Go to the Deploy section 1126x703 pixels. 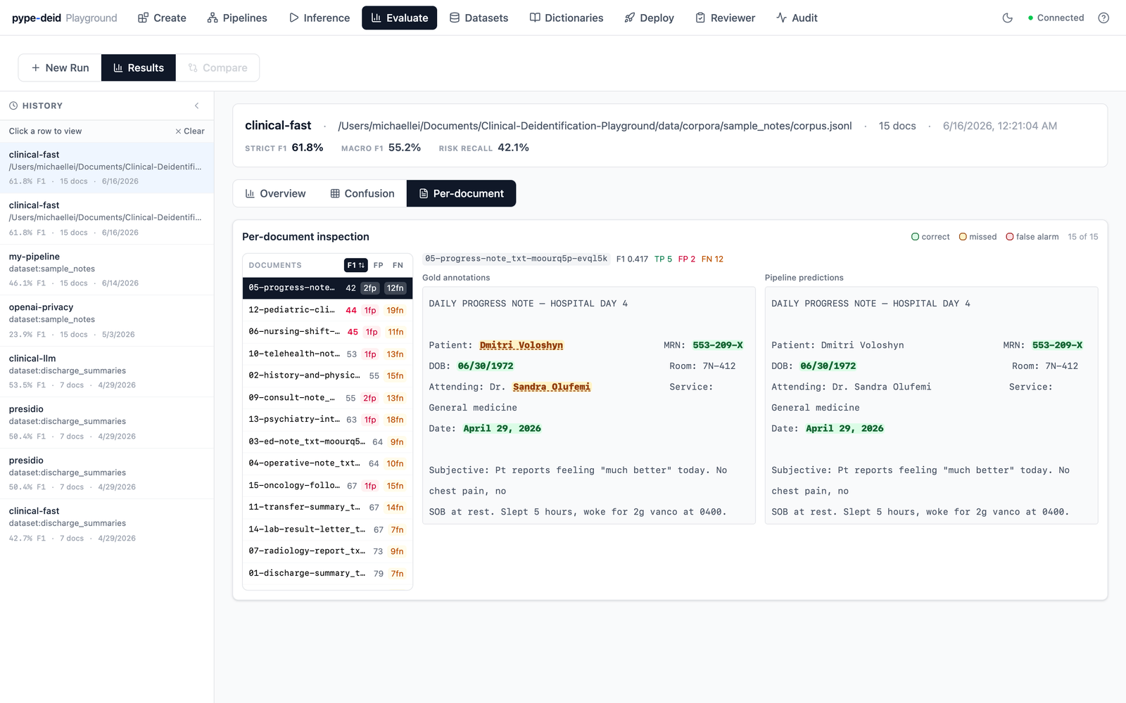[x=650, y=18]
